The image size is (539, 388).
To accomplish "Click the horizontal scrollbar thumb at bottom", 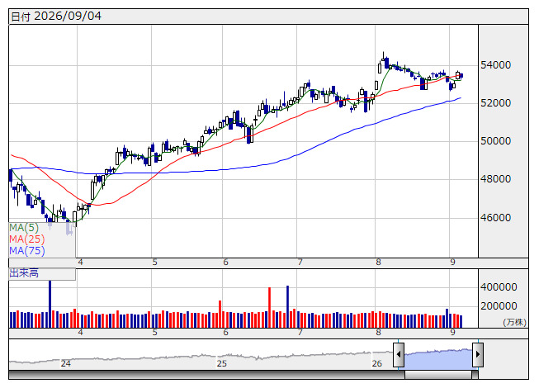I will [x=438, y=375].
